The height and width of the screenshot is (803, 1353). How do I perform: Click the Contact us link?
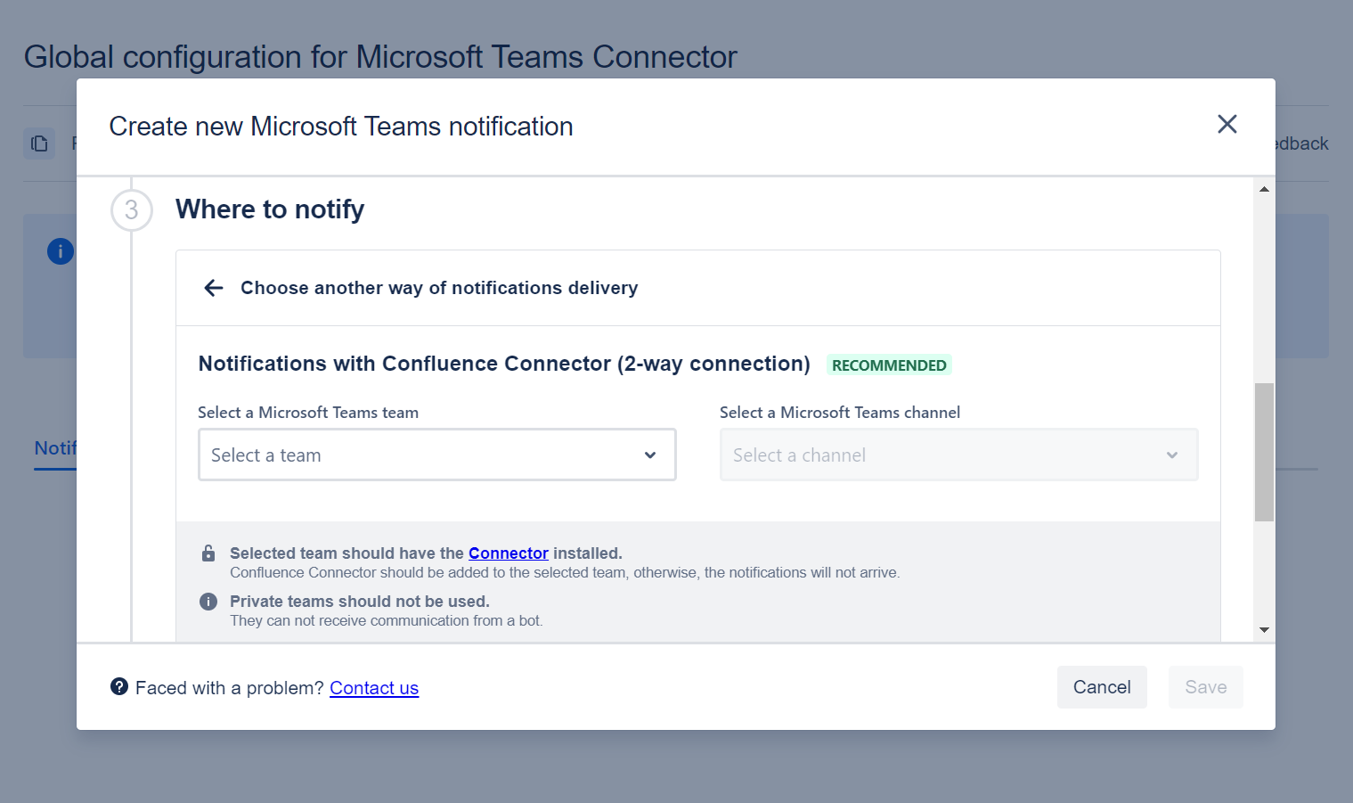click(374, 688)
